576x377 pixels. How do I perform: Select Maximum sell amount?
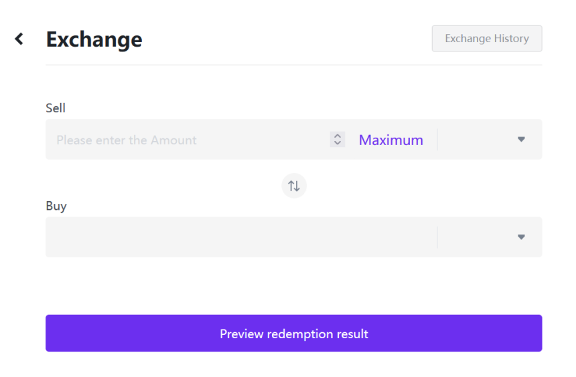click(x=391, y=140)
